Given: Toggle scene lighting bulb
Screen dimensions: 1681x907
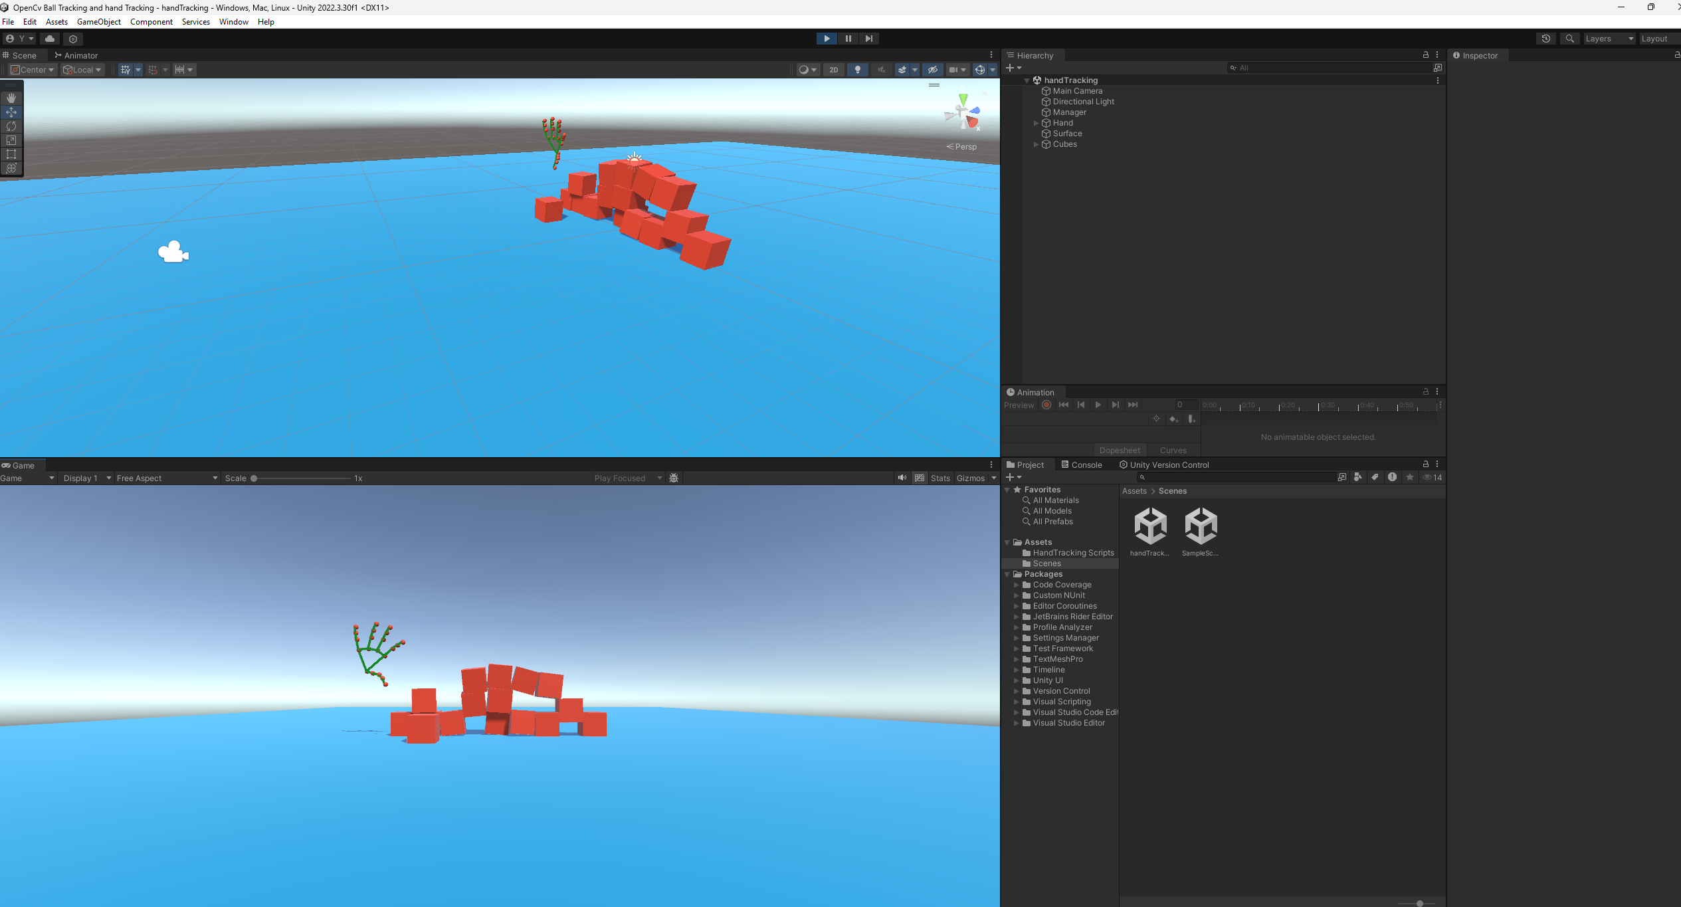Looking at the screenshot, I should click(857, 70).
